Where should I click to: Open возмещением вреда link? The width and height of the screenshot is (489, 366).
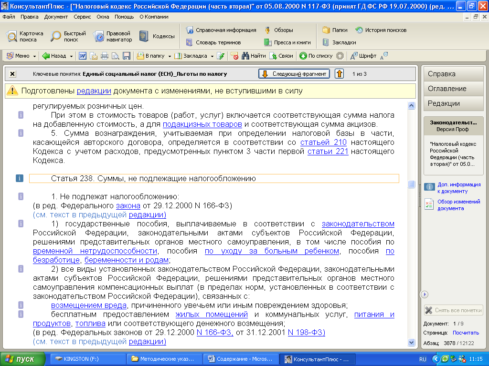(88, 305)
